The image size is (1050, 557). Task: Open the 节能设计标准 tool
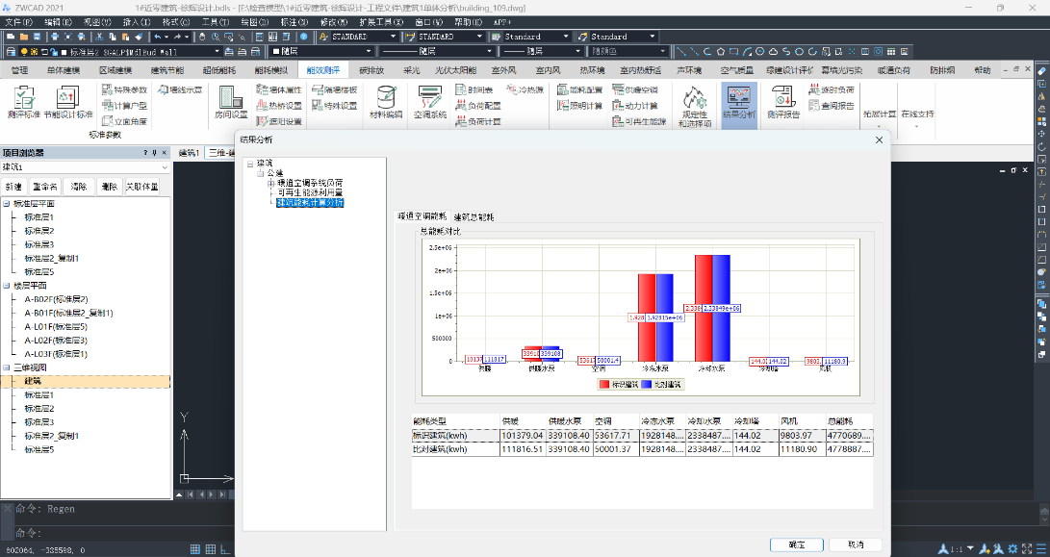coord(68,102)
